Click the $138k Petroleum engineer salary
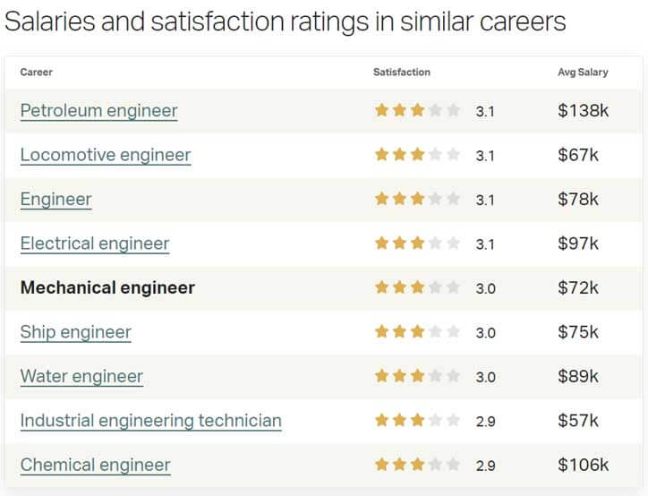 (584, 111)
